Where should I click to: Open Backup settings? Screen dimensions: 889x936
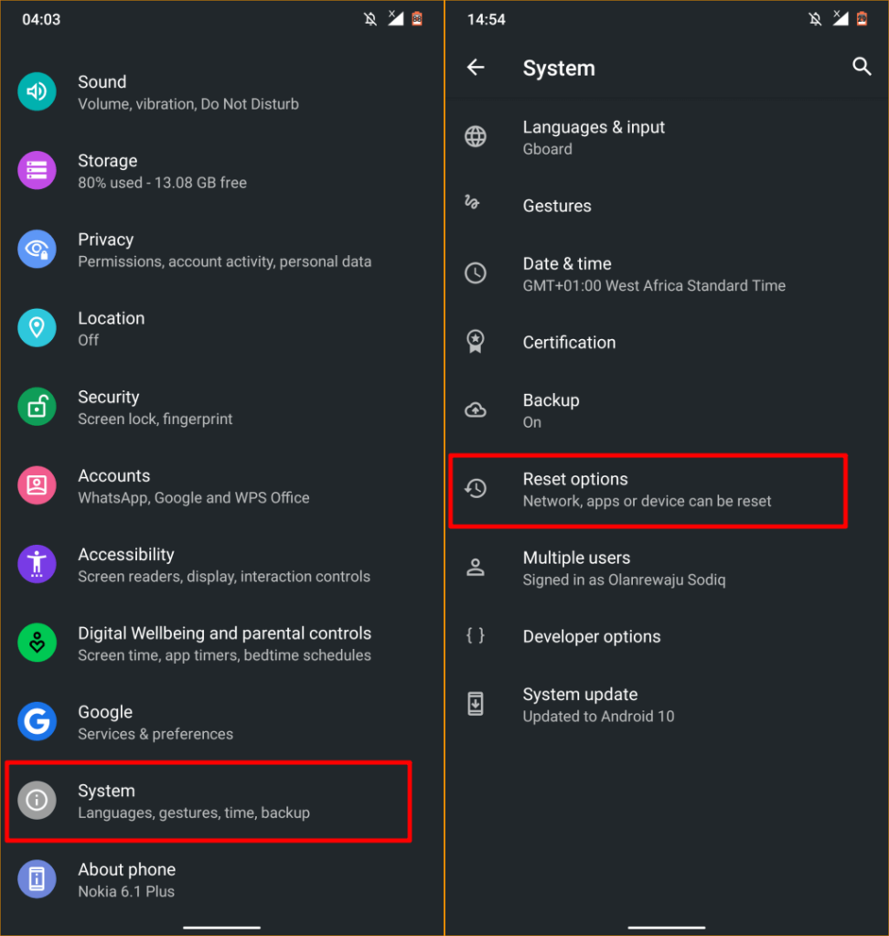tap(551, 410)
